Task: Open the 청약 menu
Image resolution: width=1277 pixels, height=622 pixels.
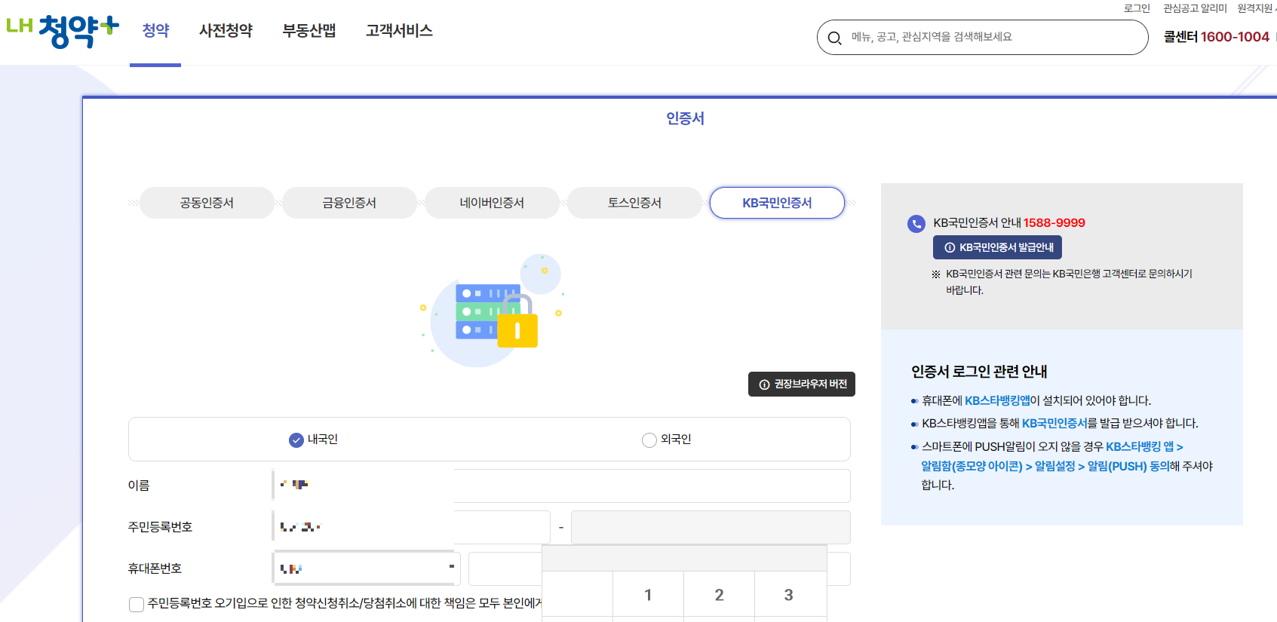Action: pos(155,31)
